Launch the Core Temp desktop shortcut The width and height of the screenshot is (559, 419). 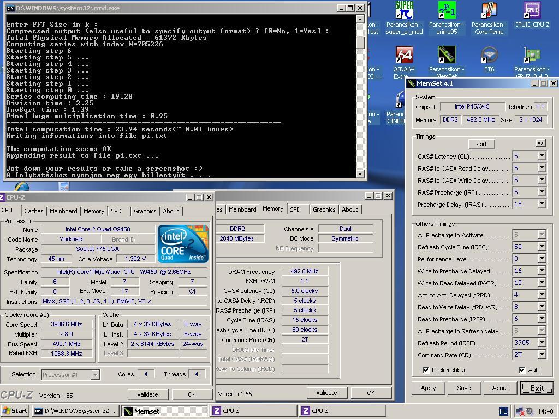click(x=489, y=18)
